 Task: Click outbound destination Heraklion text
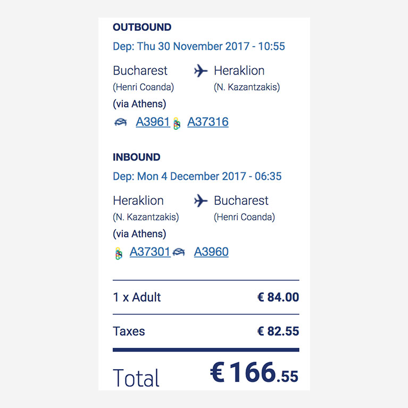pos(239,71)
